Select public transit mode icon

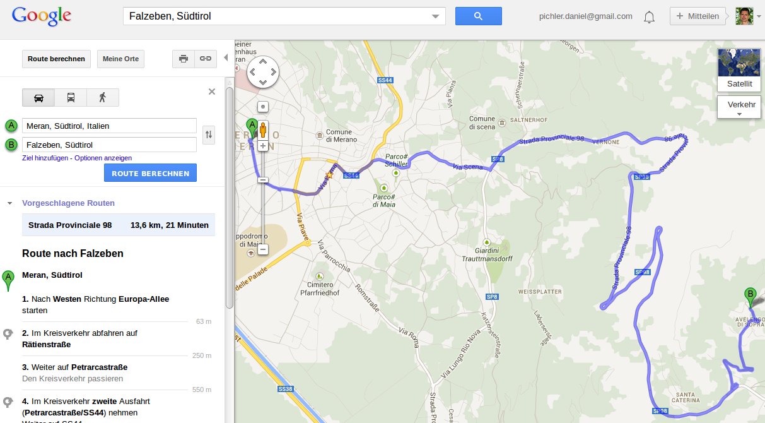click(x=71, y=98)
